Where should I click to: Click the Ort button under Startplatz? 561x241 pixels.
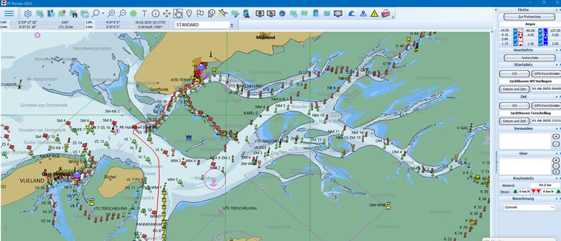514,74
